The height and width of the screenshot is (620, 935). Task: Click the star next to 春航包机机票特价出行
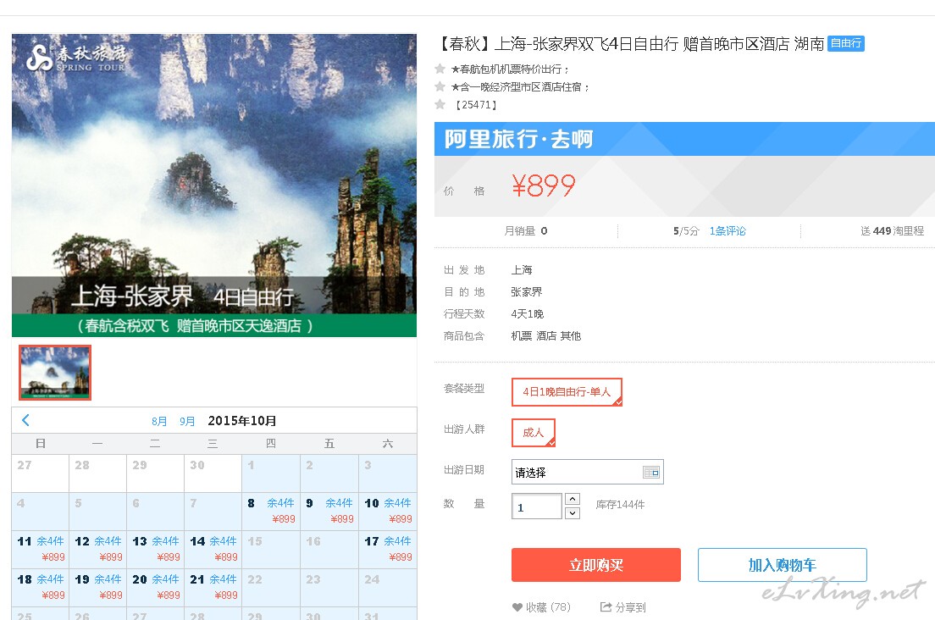(440, 69)
